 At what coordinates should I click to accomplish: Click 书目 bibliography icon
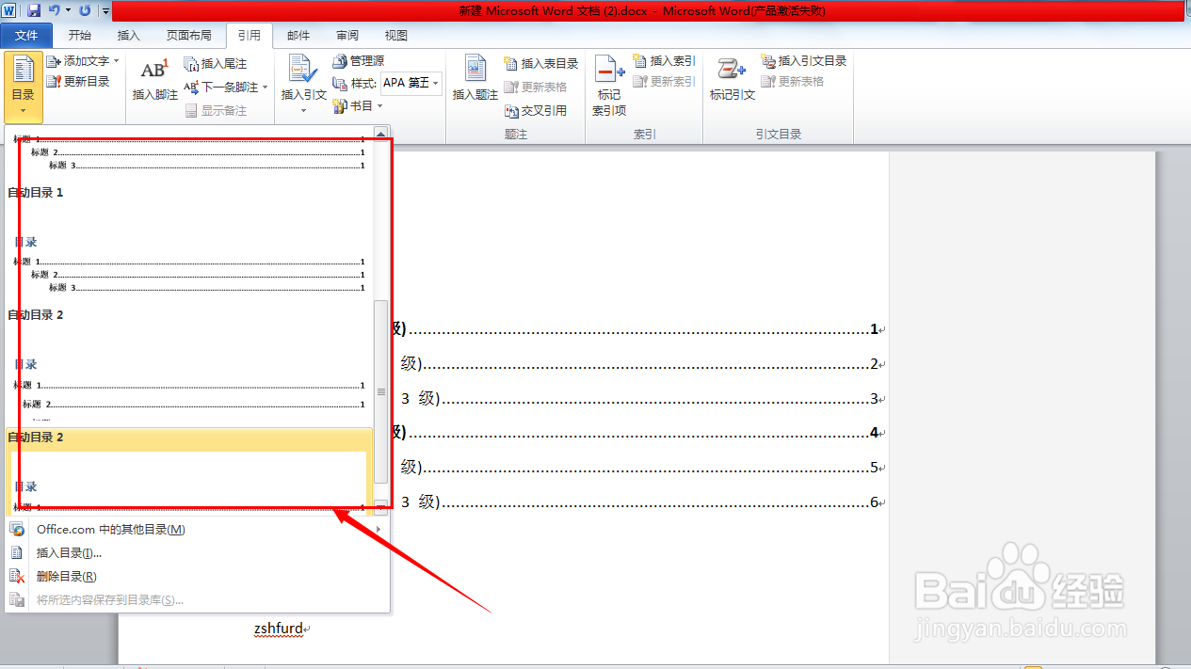click(x=341, y=106)
